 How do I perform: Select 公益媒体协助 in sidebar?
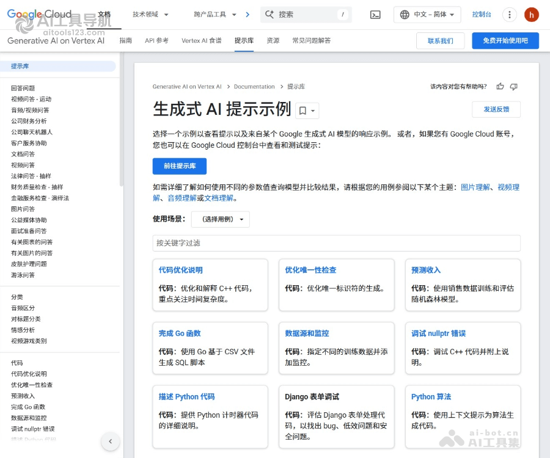coord(29,220)
